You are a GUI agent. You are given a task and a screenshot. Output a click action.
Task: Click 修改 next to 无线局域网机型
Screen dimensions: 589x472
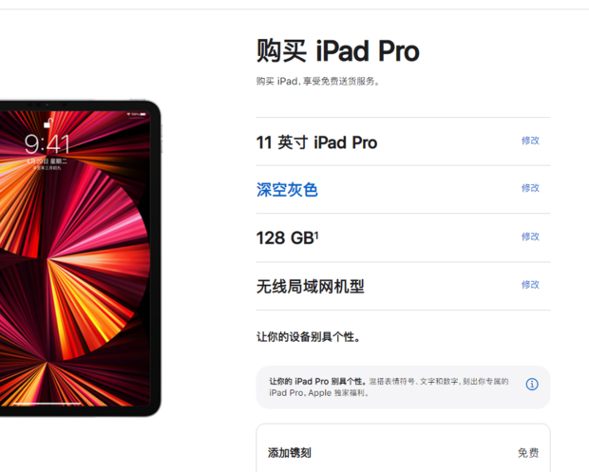click(530, 285)
